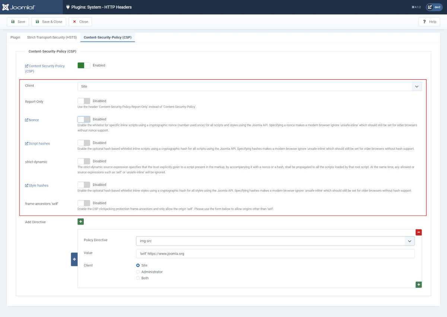Screen dimensions: 447x317
Task: Click the blue plus icon beside the directive panel
Action: pos(74,259)
